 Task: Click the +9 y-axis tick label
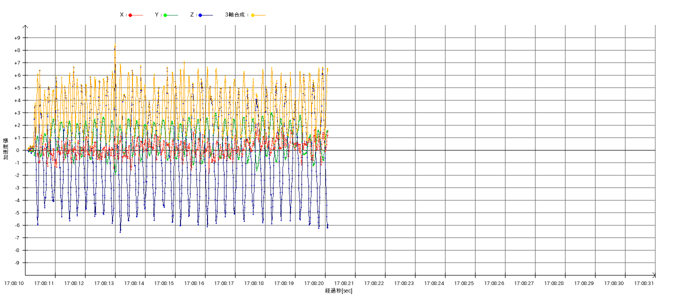point(17,38)
